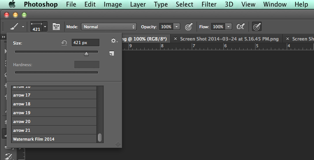This screenshot has width=314, height=160.
Task: Open the Filter menu
Action: coord(209,4)
